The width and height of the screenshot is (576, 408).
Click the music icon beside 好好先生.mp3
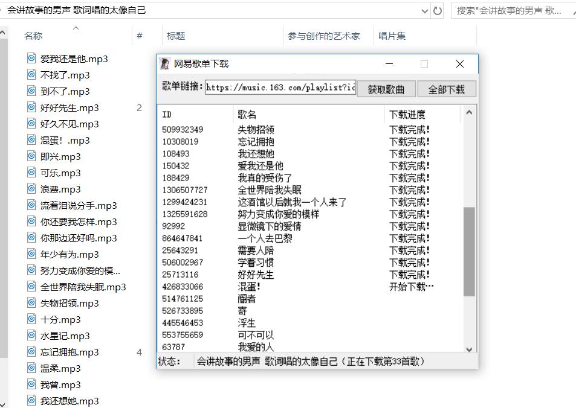31,107
